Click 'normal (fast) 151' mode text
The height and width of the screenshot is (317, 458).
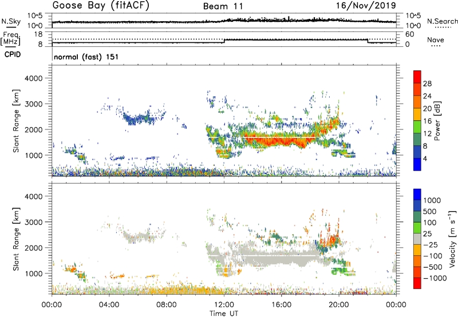86,57
